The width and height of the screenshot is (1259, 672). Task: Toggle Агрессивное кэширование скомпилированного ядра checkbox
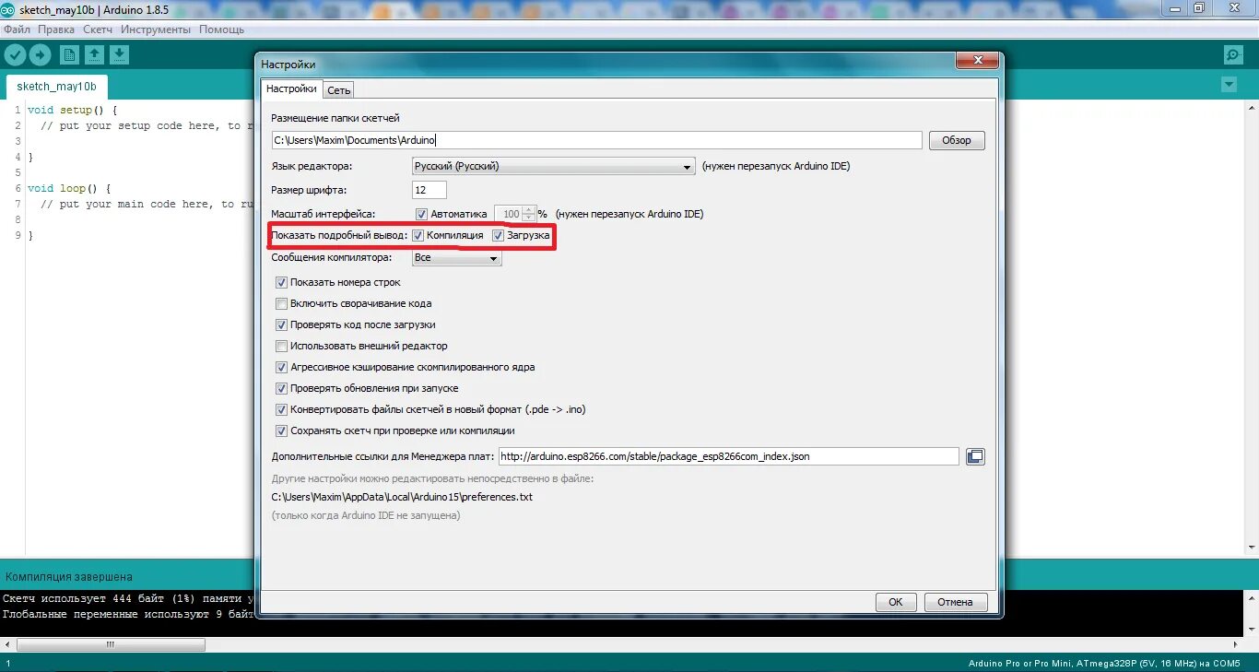tap(282, 367)
